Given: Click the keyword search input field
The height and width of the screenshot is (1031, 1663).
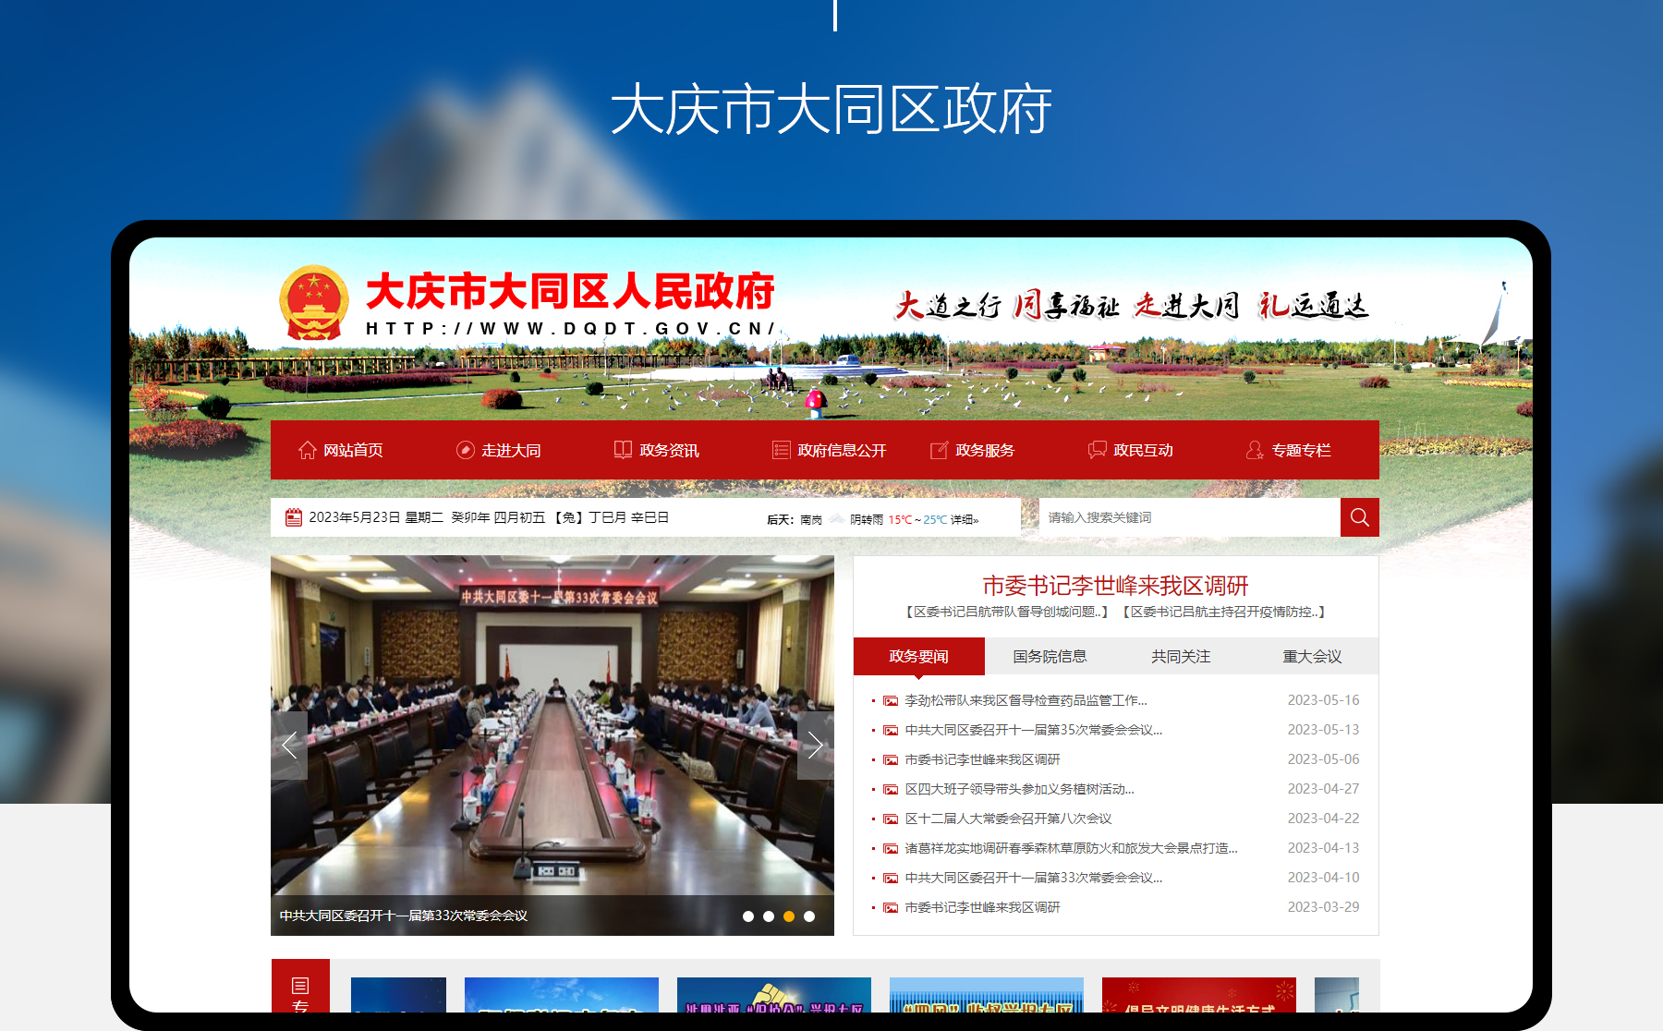Looking at the screenshot, I should coord(1189,517).
